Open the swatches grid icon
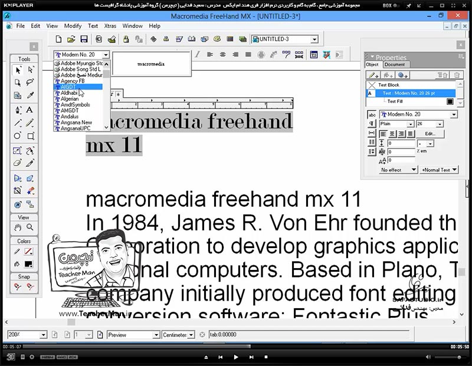Viewport: 472px width, 366px height. point(230,39)
